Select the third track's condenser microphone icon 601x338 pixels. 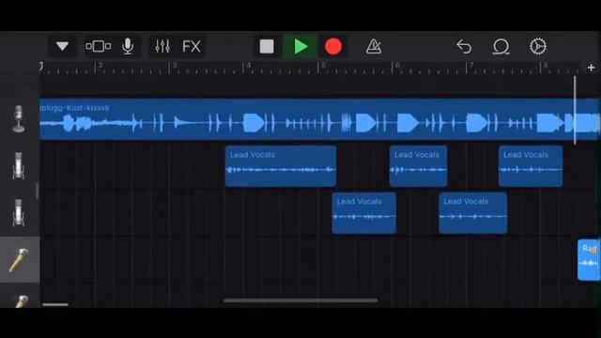(x=19, y=213)
